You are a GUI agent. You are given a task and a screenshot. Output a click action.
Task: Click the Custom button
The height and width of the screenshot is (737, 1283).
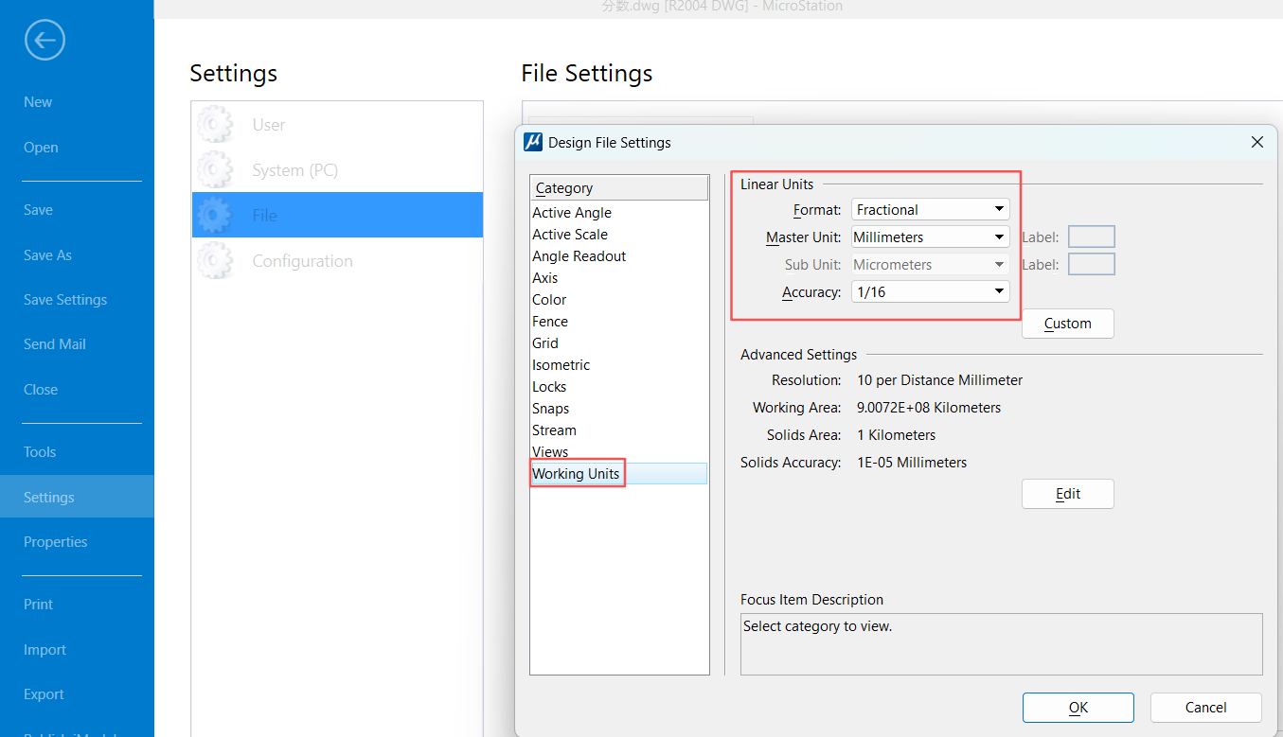coord(1067,324)
